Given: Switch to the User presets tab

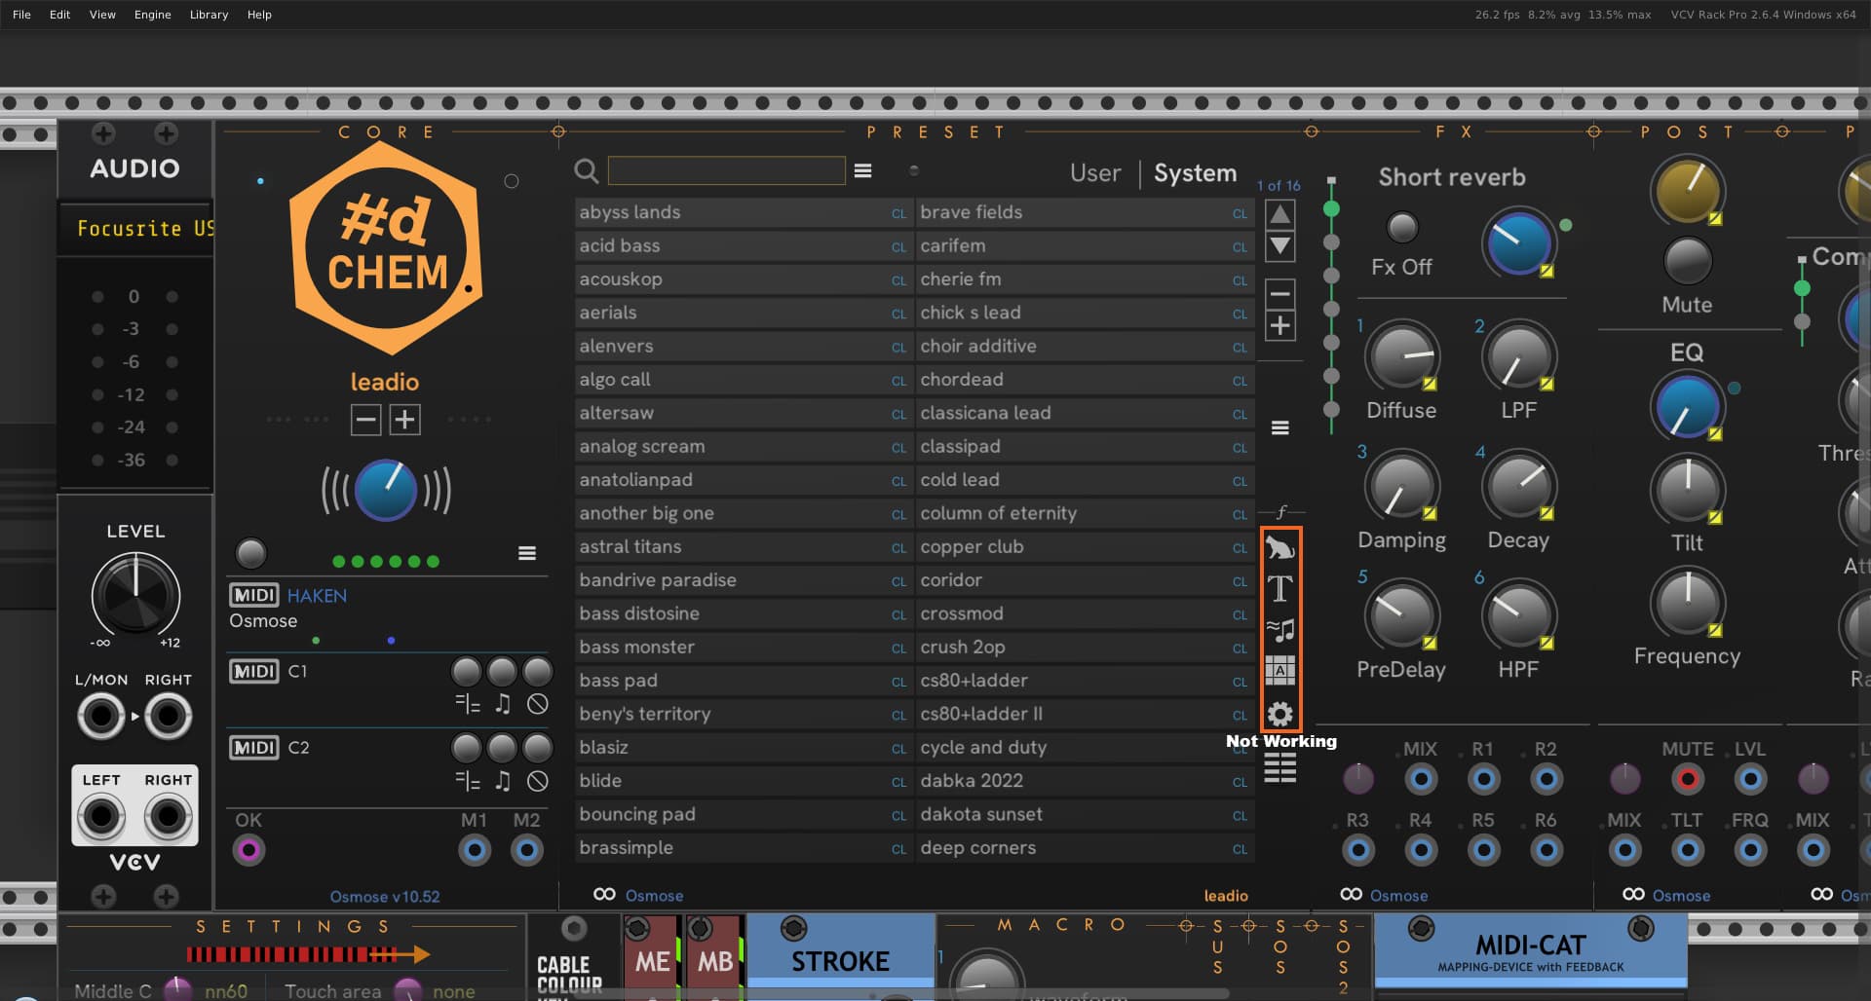Looking at the screenshot, I should click(x=1094, y=173).
